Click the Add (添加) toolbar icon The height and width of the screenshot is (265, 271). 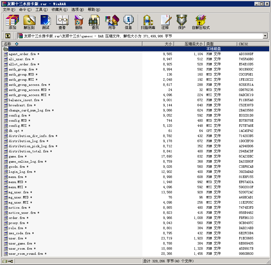[x=12, y=22]
